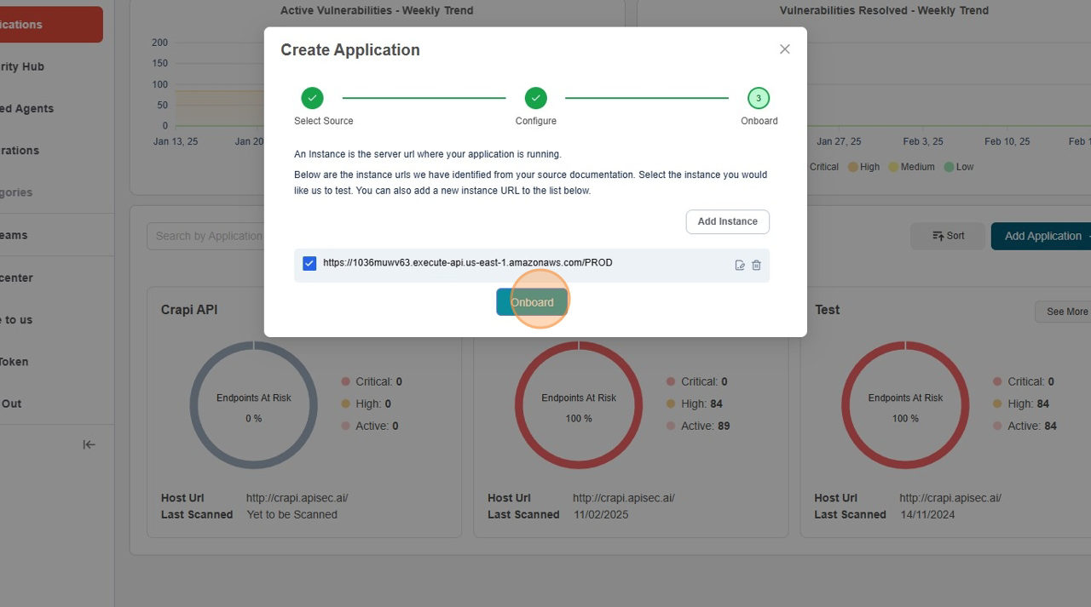Image resolution: width=1091 pixels, height=607 pixels.
Task: Click the Sort button
Action: [948, 236]
